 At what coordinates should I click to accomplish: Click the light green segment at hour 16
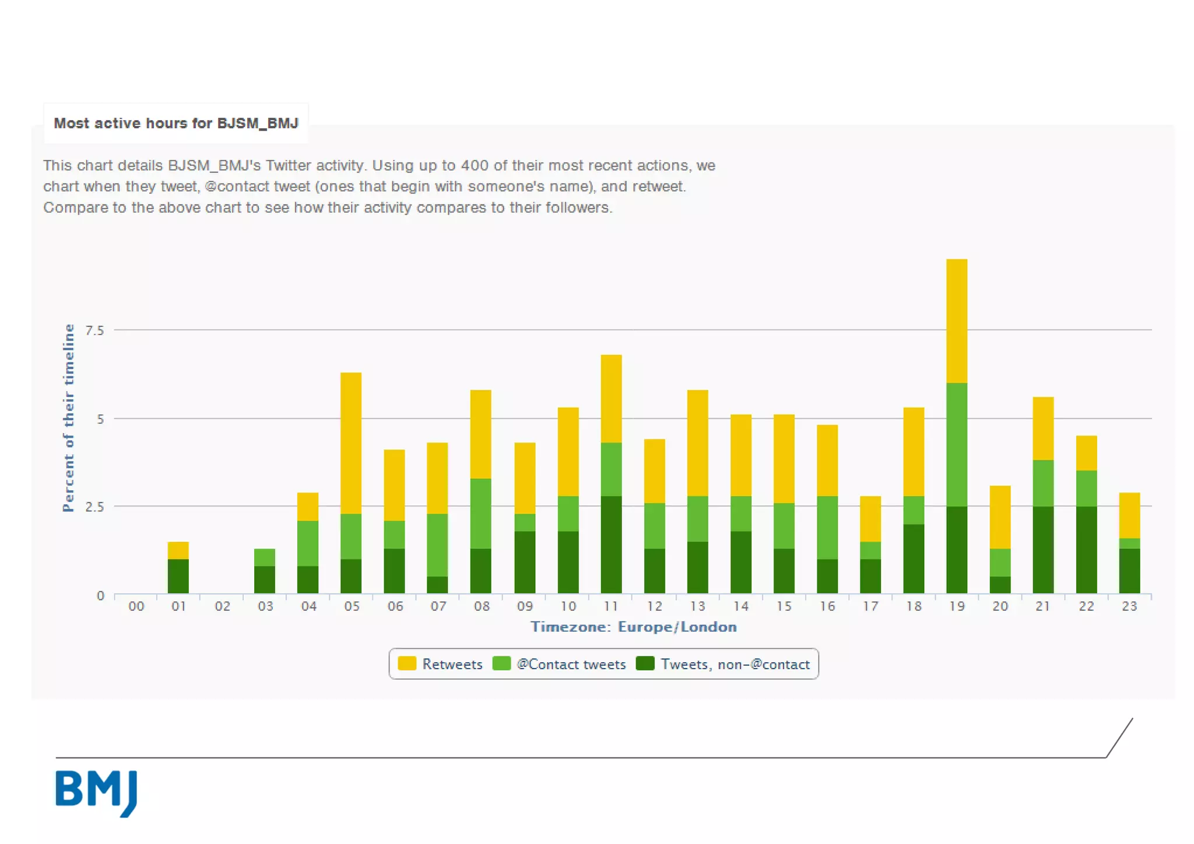tap(827, 527)
